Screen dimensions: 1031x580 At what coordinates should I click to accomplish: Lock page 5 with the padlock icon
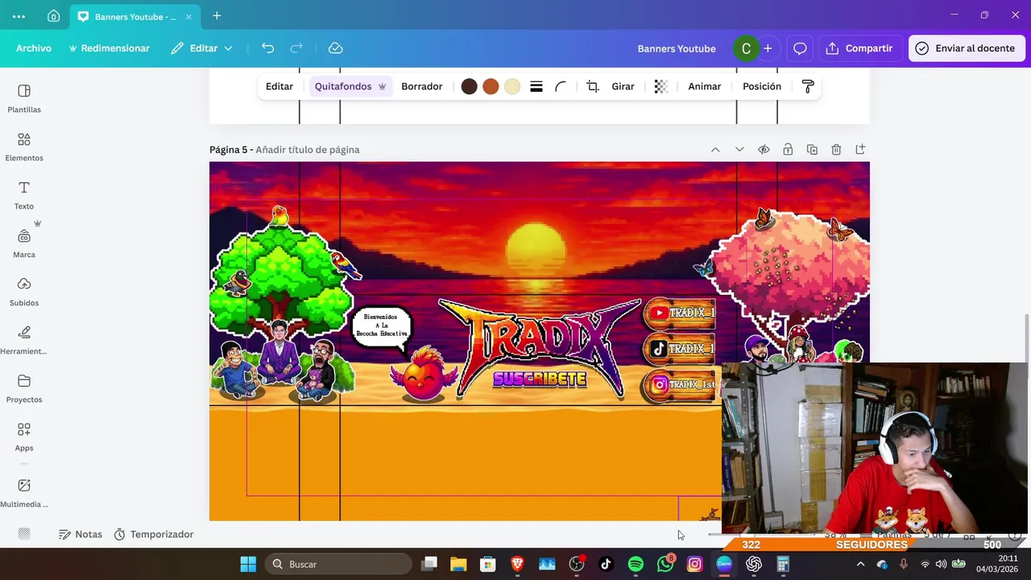[788, 150]
